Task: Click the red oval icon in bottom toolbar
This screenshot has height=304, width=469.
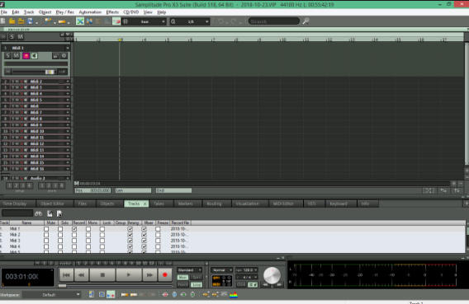Action: (x=165, y=295)
